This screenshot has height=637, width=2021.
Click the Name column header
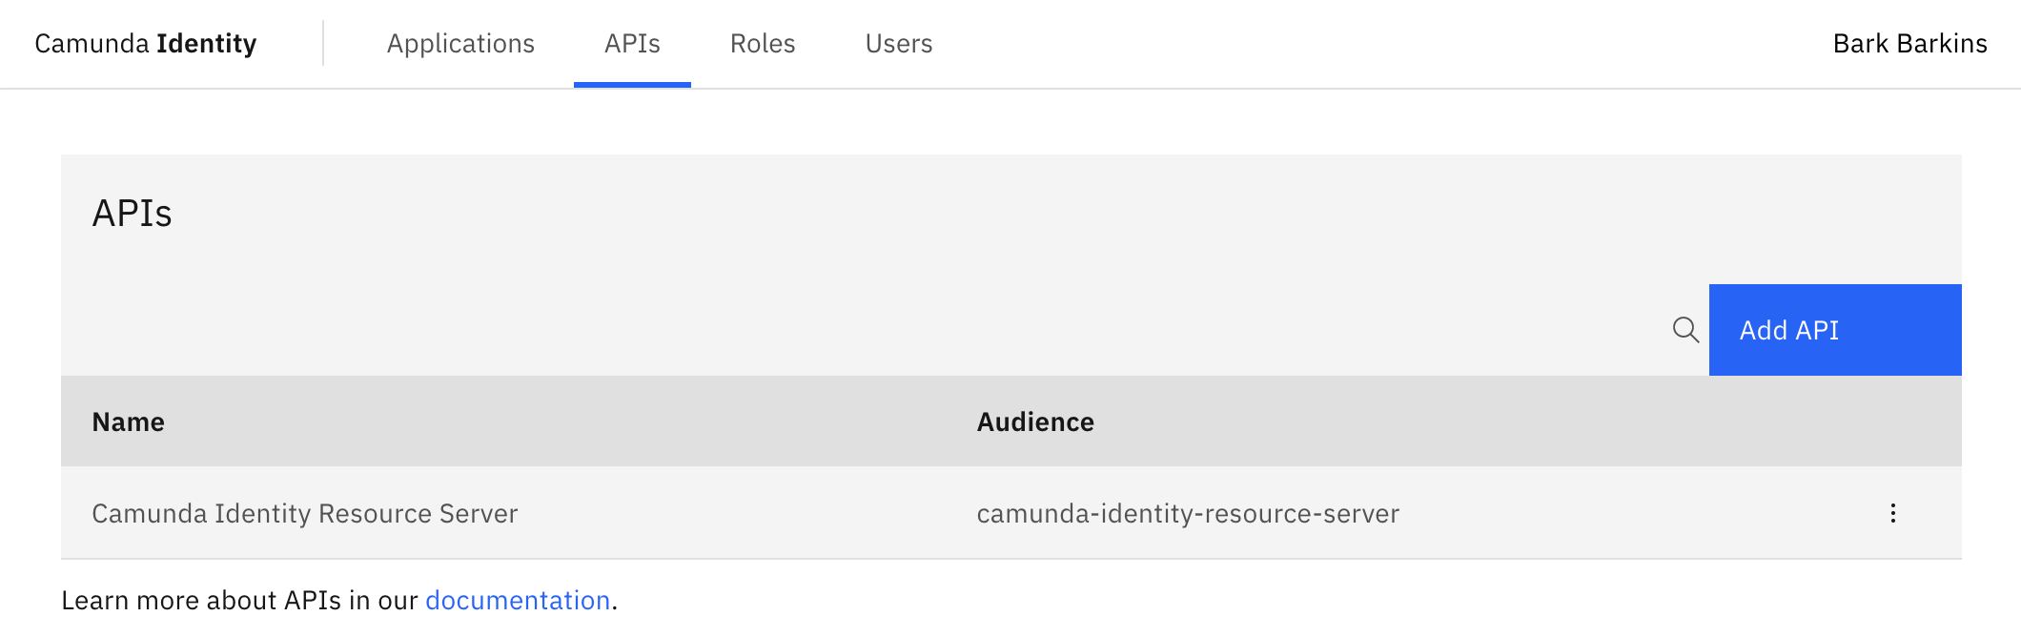point(129,421)
